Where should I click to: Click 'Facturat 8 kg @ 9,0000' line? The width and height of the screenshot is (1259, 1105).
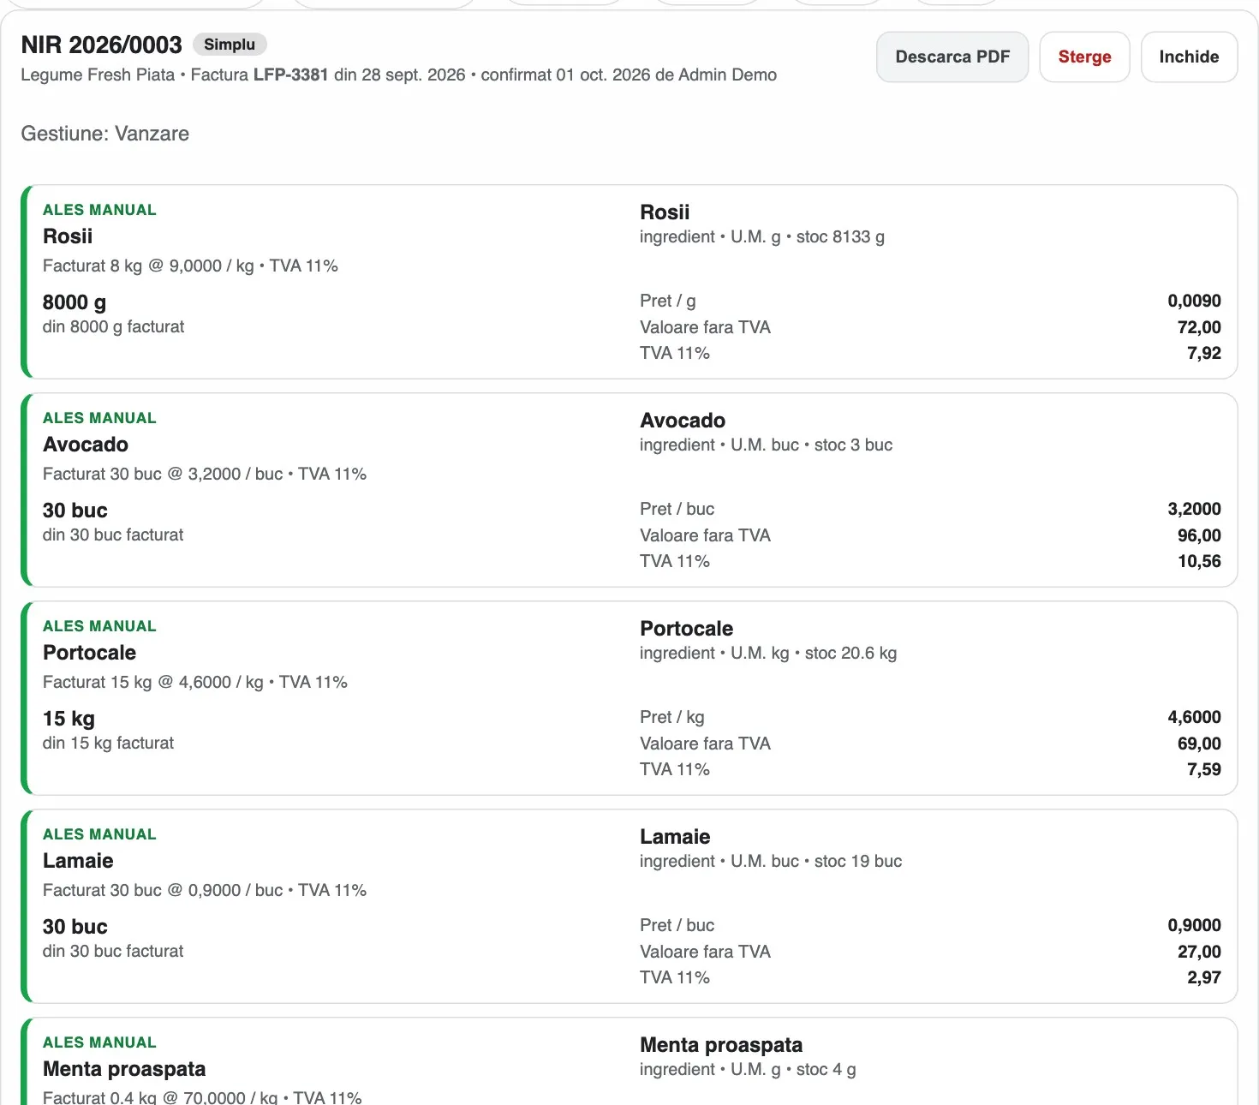190,266
